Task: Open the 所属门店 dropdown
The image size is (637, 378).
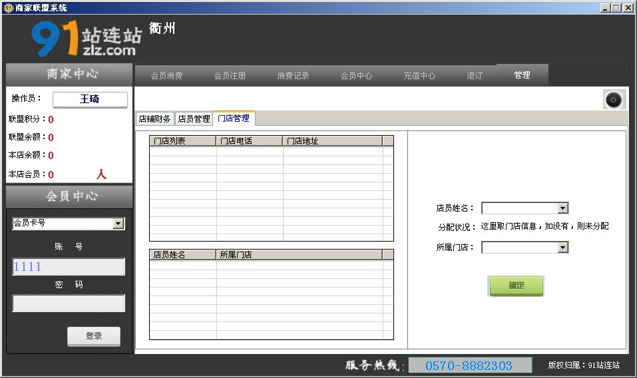Action: pyautogui.click(x=562, y=248)
